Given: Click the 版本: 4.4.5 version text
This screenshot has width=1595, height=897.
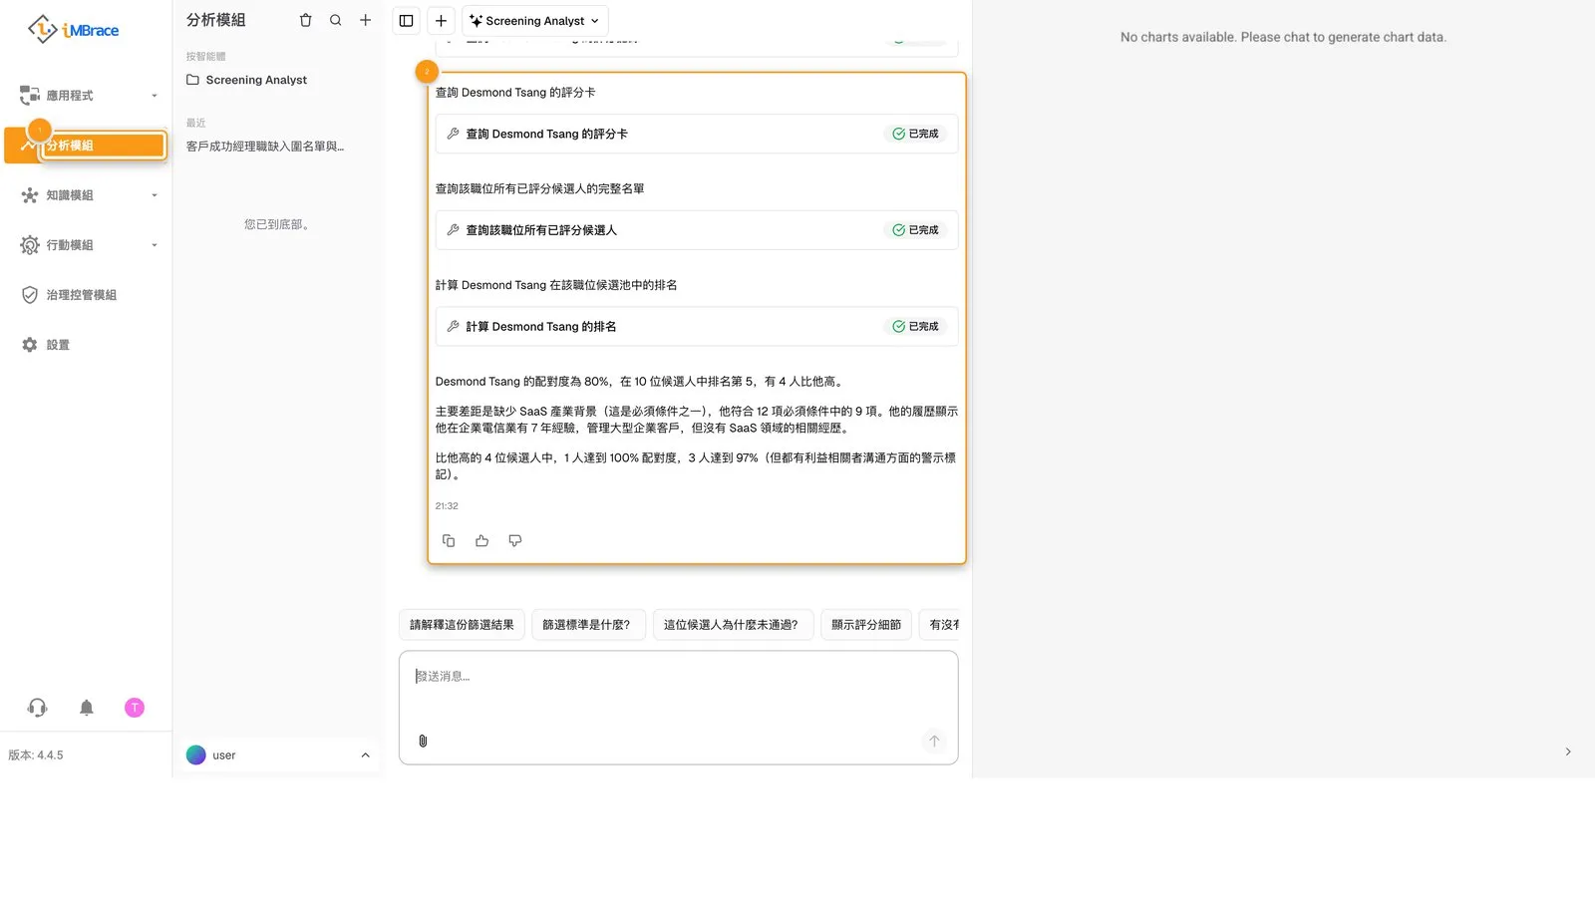Looking at the screenshot, I should [36, 755].
